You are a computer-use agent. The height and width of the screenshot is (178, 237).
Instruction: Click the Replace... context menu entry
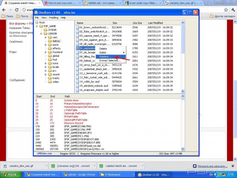(x=105, y=57)
